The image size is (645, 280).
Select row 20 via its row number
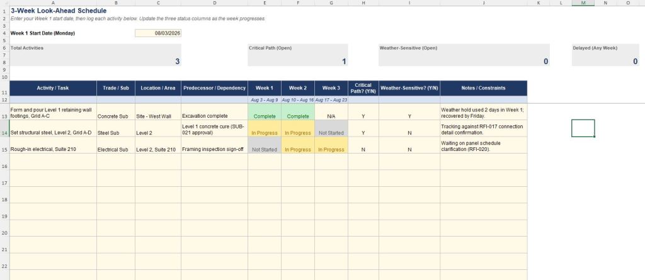click(4, 228)
